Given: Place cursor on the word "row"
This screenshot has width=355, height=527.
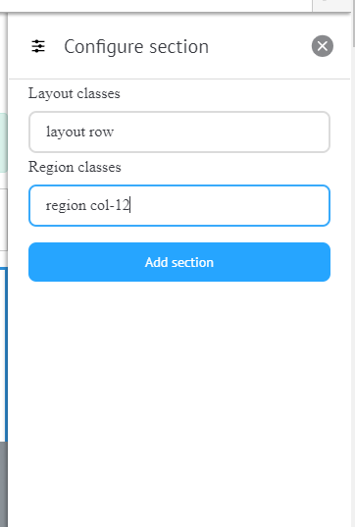Looking at the screenshot, I should [x=101, y=132].
